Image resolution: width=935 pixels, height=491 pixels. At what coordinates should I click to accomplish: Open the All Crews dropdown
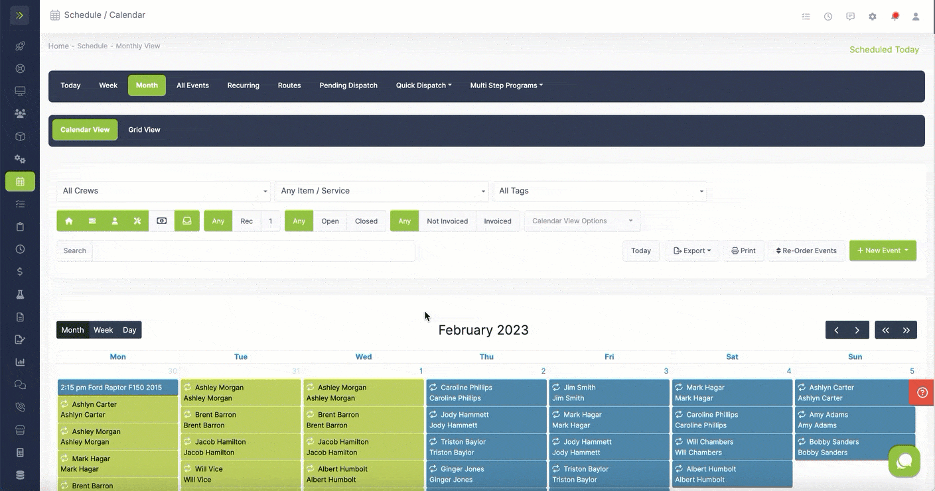pyautogui.click(x=163, y=191)
